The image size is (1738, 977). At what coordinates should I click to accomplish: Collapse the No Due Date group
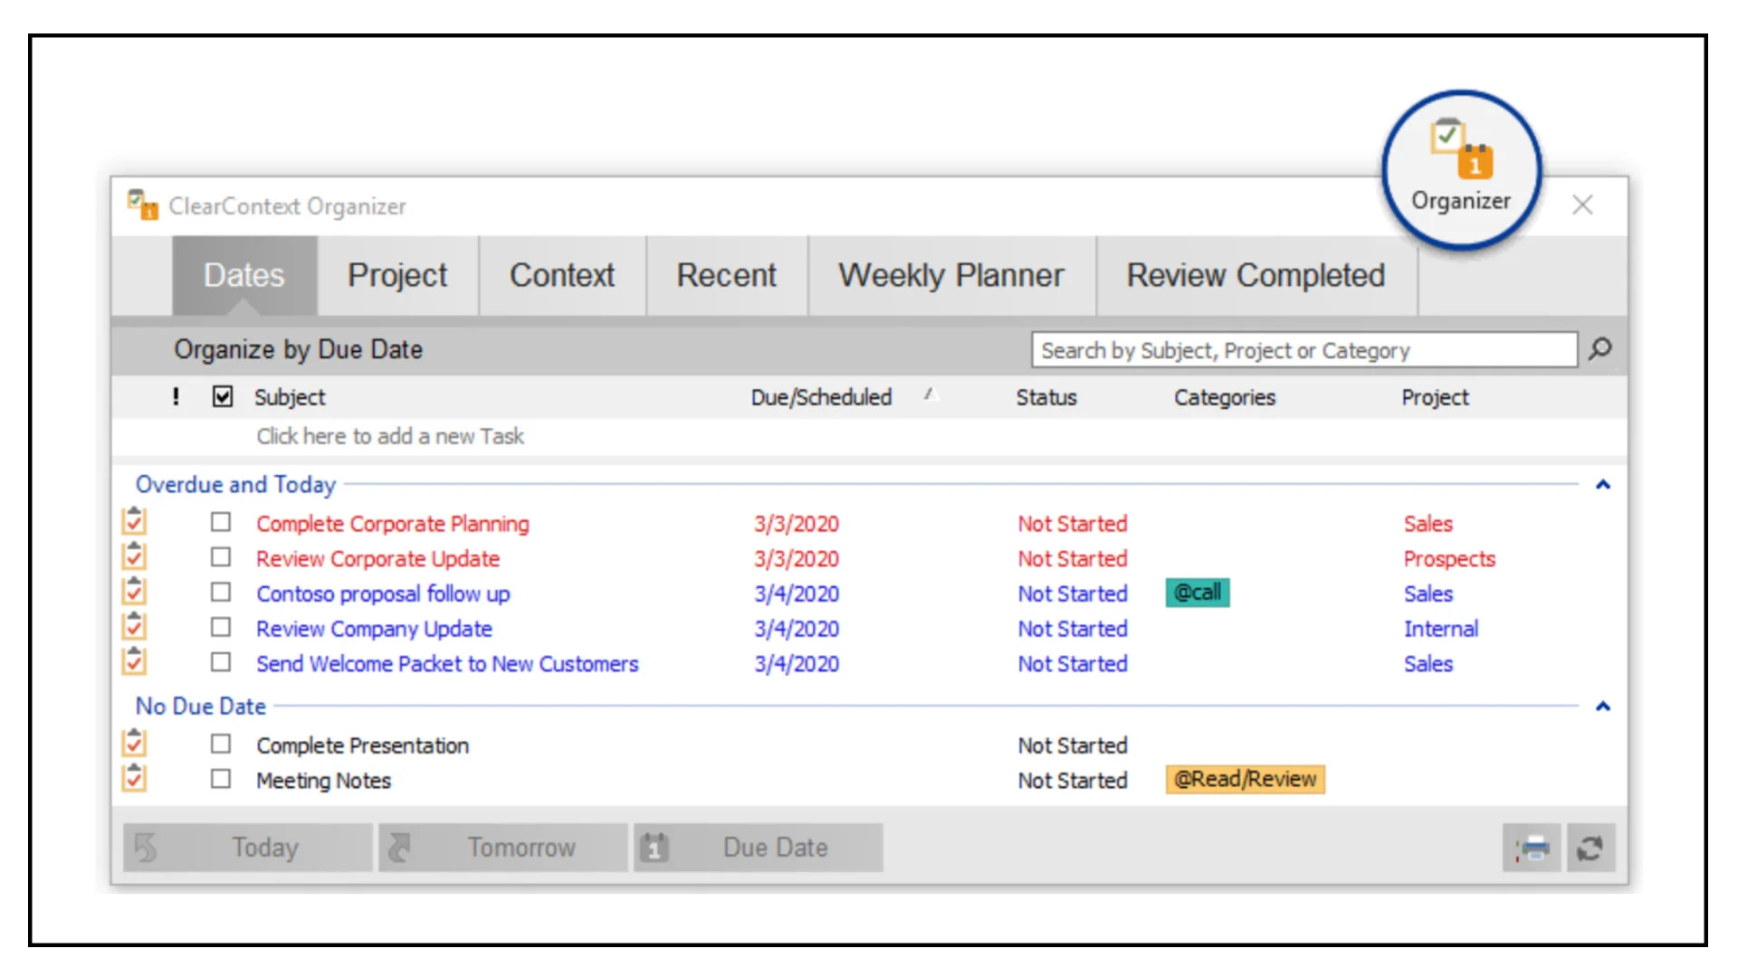pos(1603,707)
